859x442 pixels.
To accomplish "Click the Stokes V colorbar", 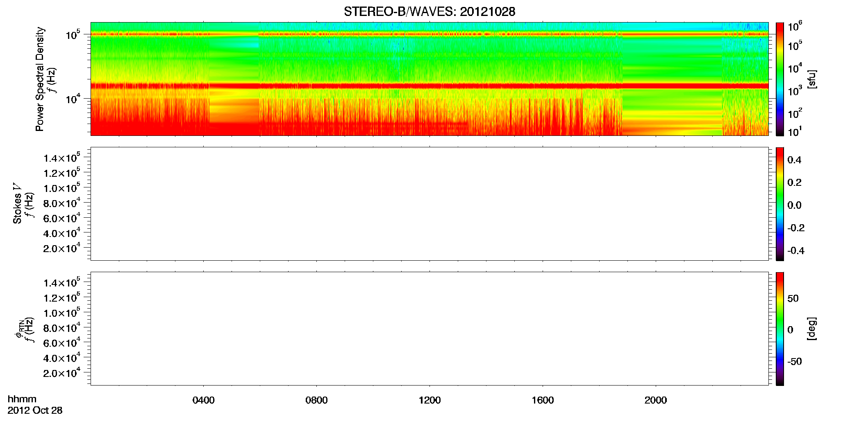I will point(779,204).
